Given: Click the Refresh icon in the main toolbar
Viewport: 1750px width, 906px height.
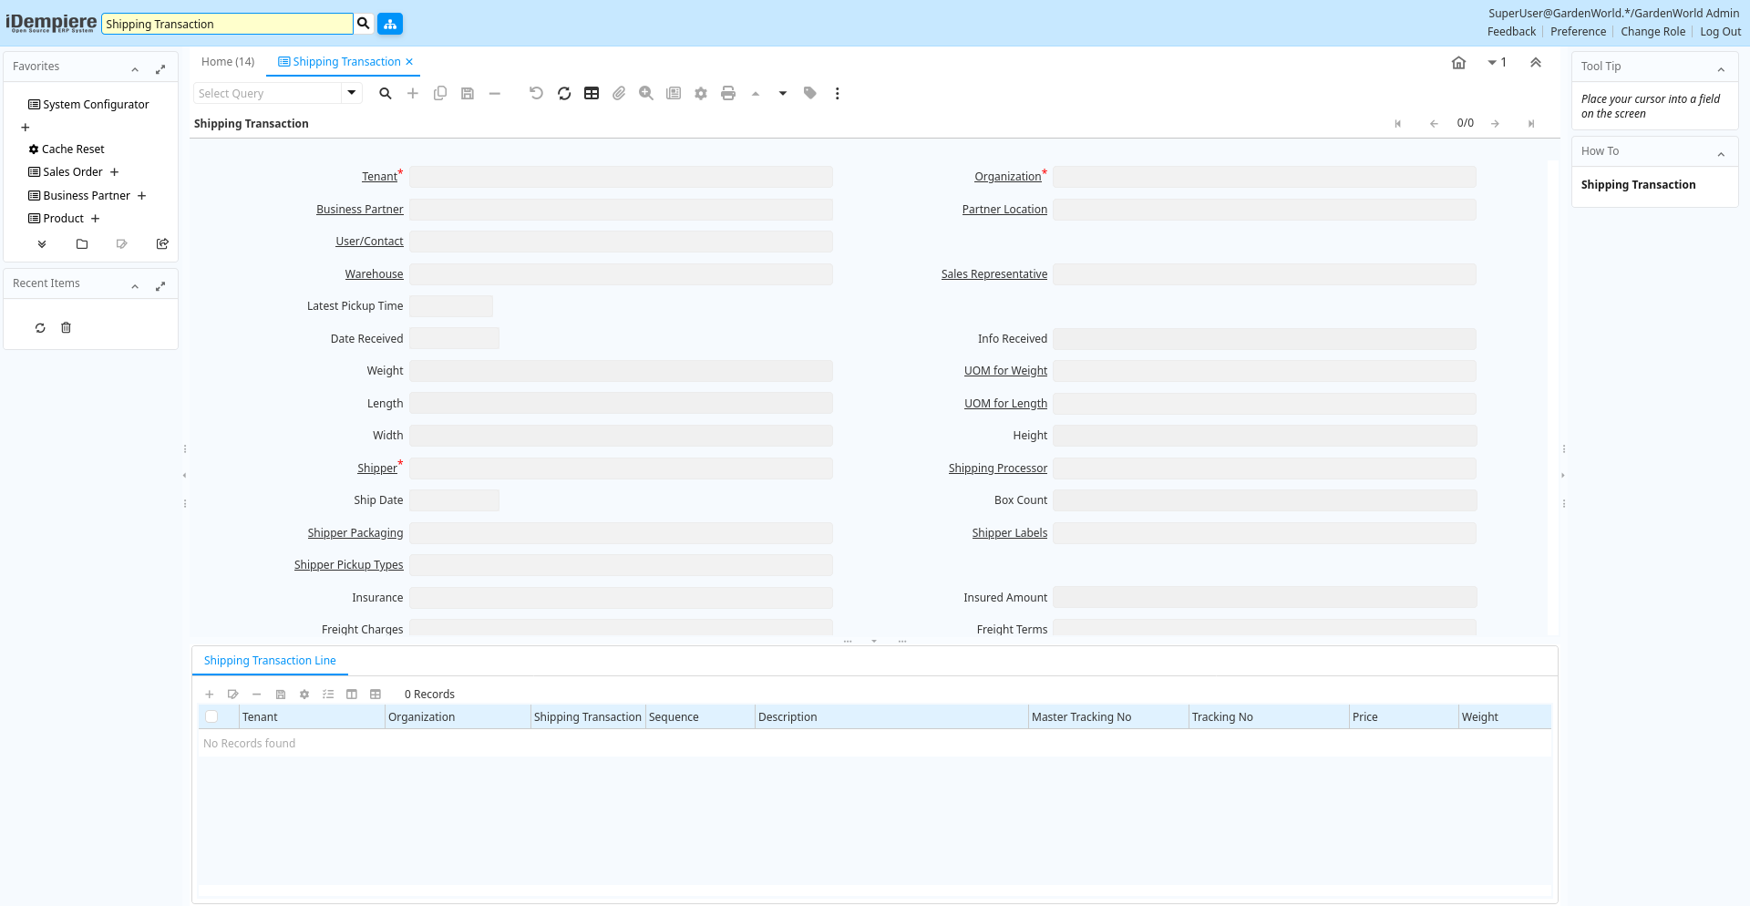Looking at the screenshot, I should pyautogui.click(x=564, y=93).
